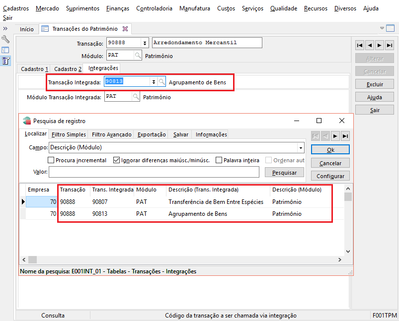Image resolution: width=399 pixels, height=321 pixels.
Task: Jump to last record in Pesquisa dialog
Action: tap(345, 136)
